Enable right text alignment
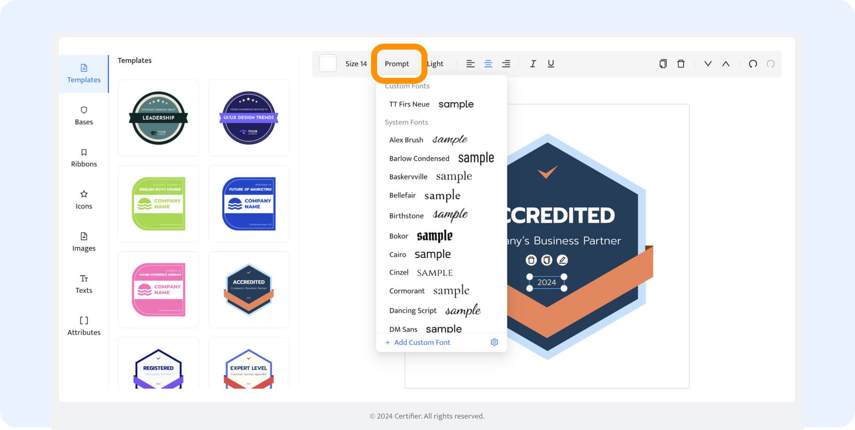 [x=506, y=64]
